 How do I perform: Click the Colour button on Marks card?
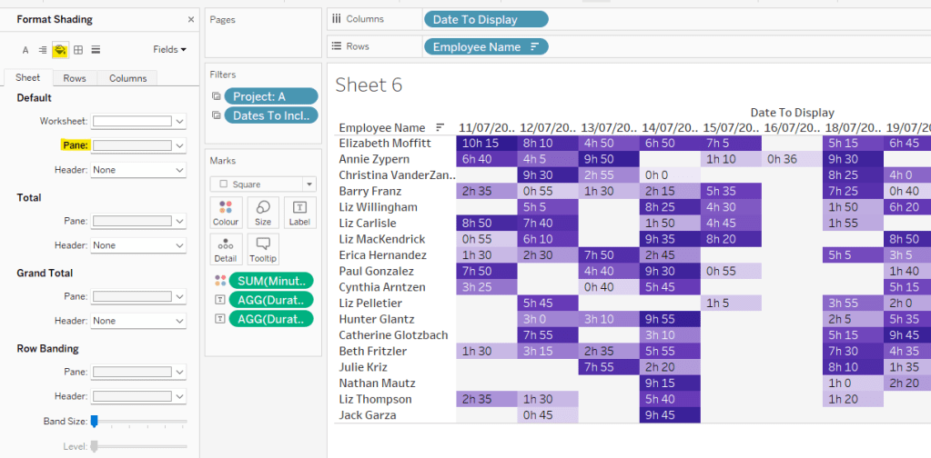225,212
